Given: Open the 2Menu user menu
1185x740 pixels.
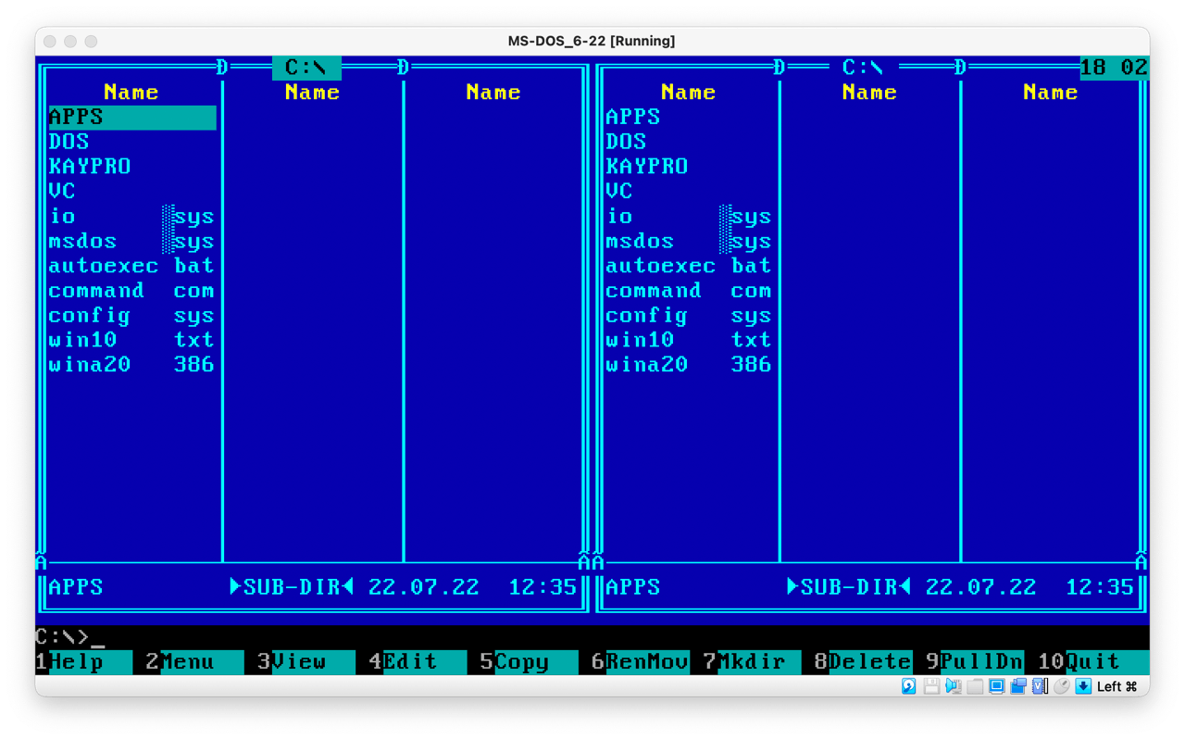Looking at the screenshot, I should (x=194, y=662).
